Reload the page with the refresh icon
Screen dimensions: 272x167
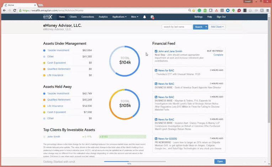pos(15,10)
